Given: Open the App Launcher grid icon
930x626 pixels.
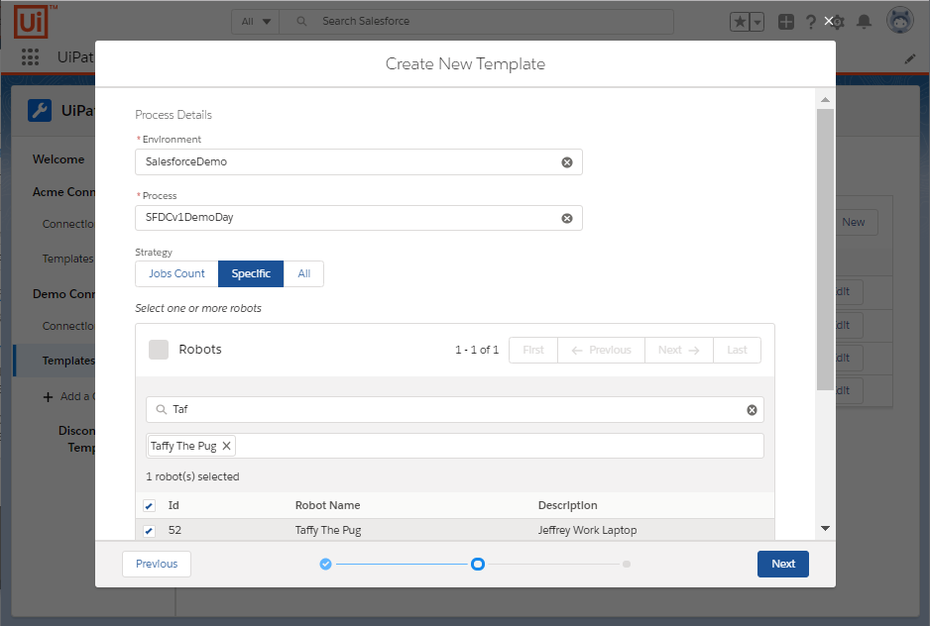Looking at the screenshot, I should (30, 57).
